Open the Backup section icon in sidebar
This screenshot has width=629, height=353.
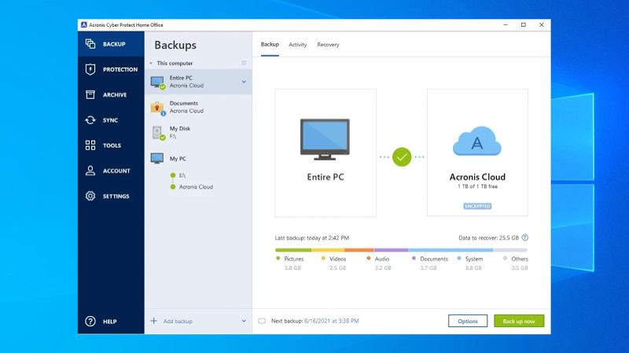tap(90, 44)
